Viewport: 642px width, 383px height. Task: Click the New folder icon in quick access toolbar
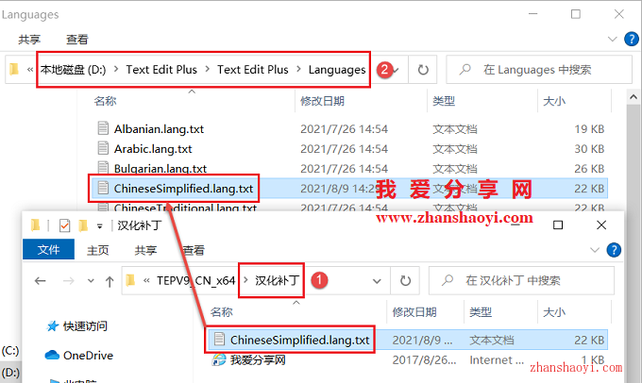click(x=83, y=225)
